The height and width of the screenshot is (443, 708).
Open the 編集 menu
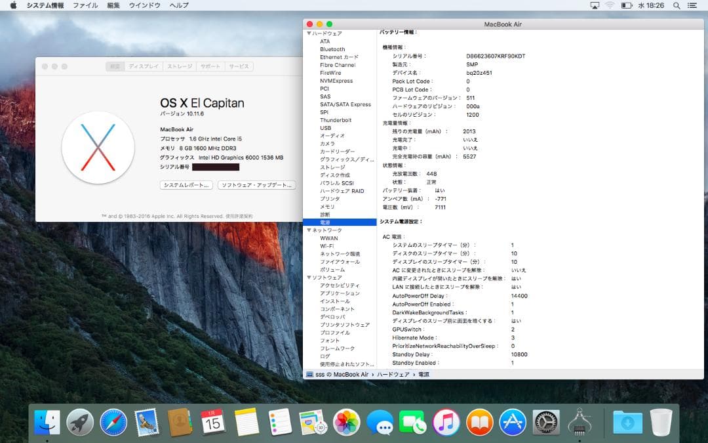[x=113, y=5]
